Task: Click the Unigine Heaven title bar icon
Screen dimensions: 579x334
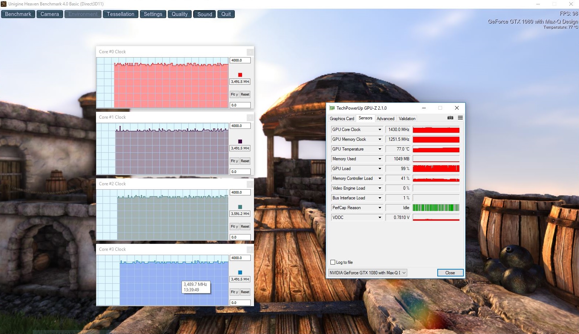Action: coord(4,4)
